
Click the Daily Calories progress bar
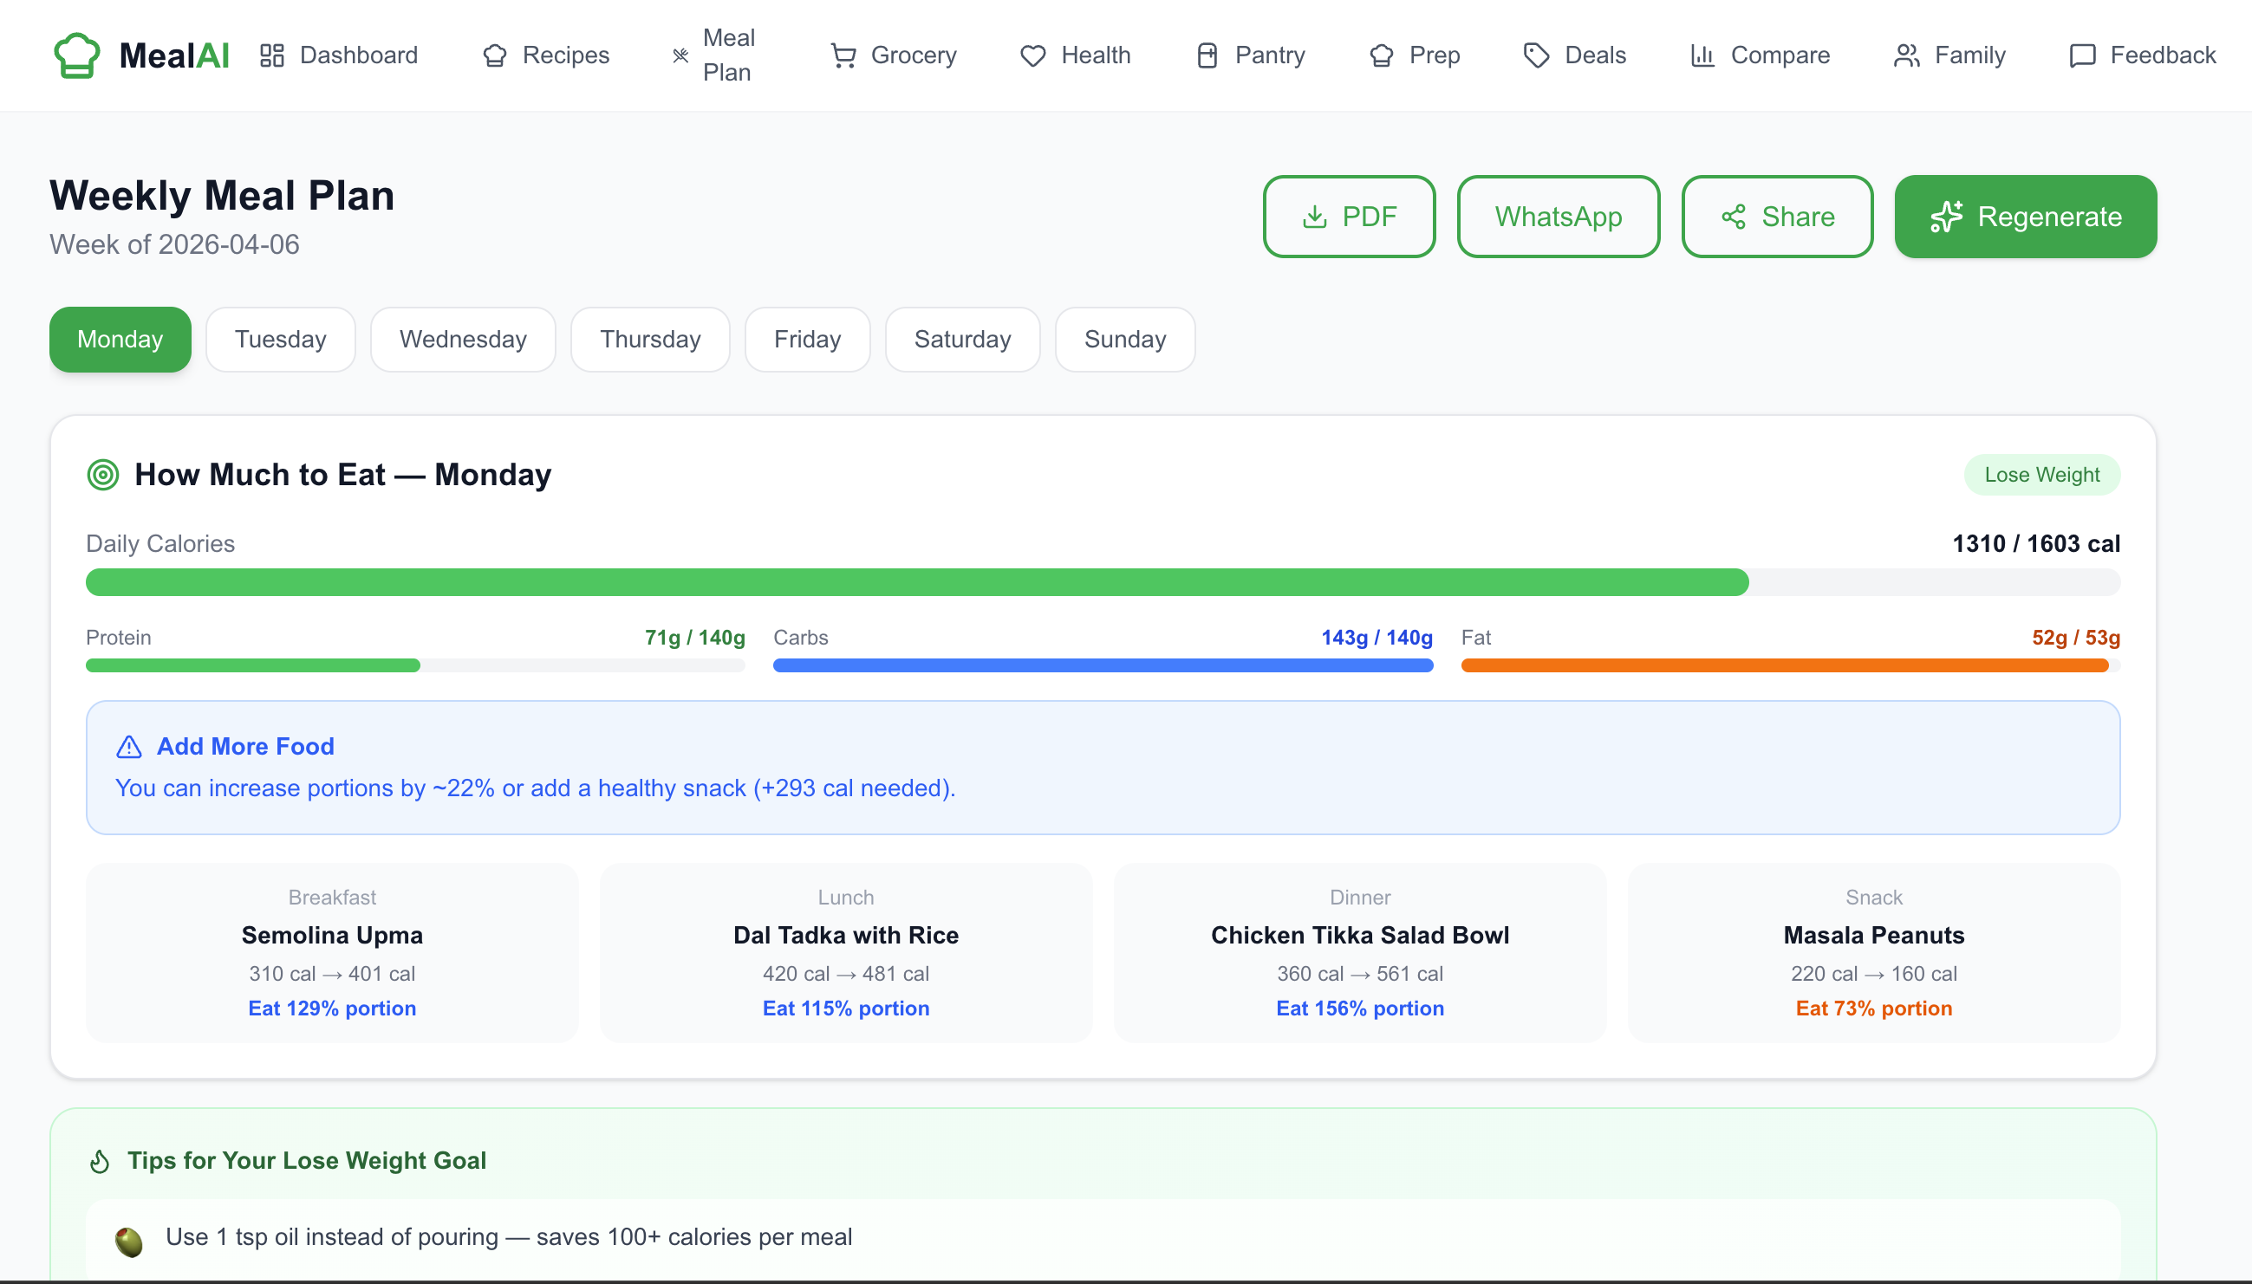click(x=1103, y=582)
